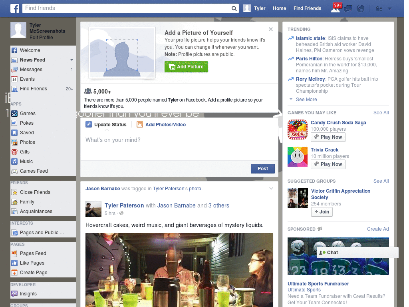
Task: Click Play Now for Candy Crush Soda Saga
Action: tap(328, 137)
